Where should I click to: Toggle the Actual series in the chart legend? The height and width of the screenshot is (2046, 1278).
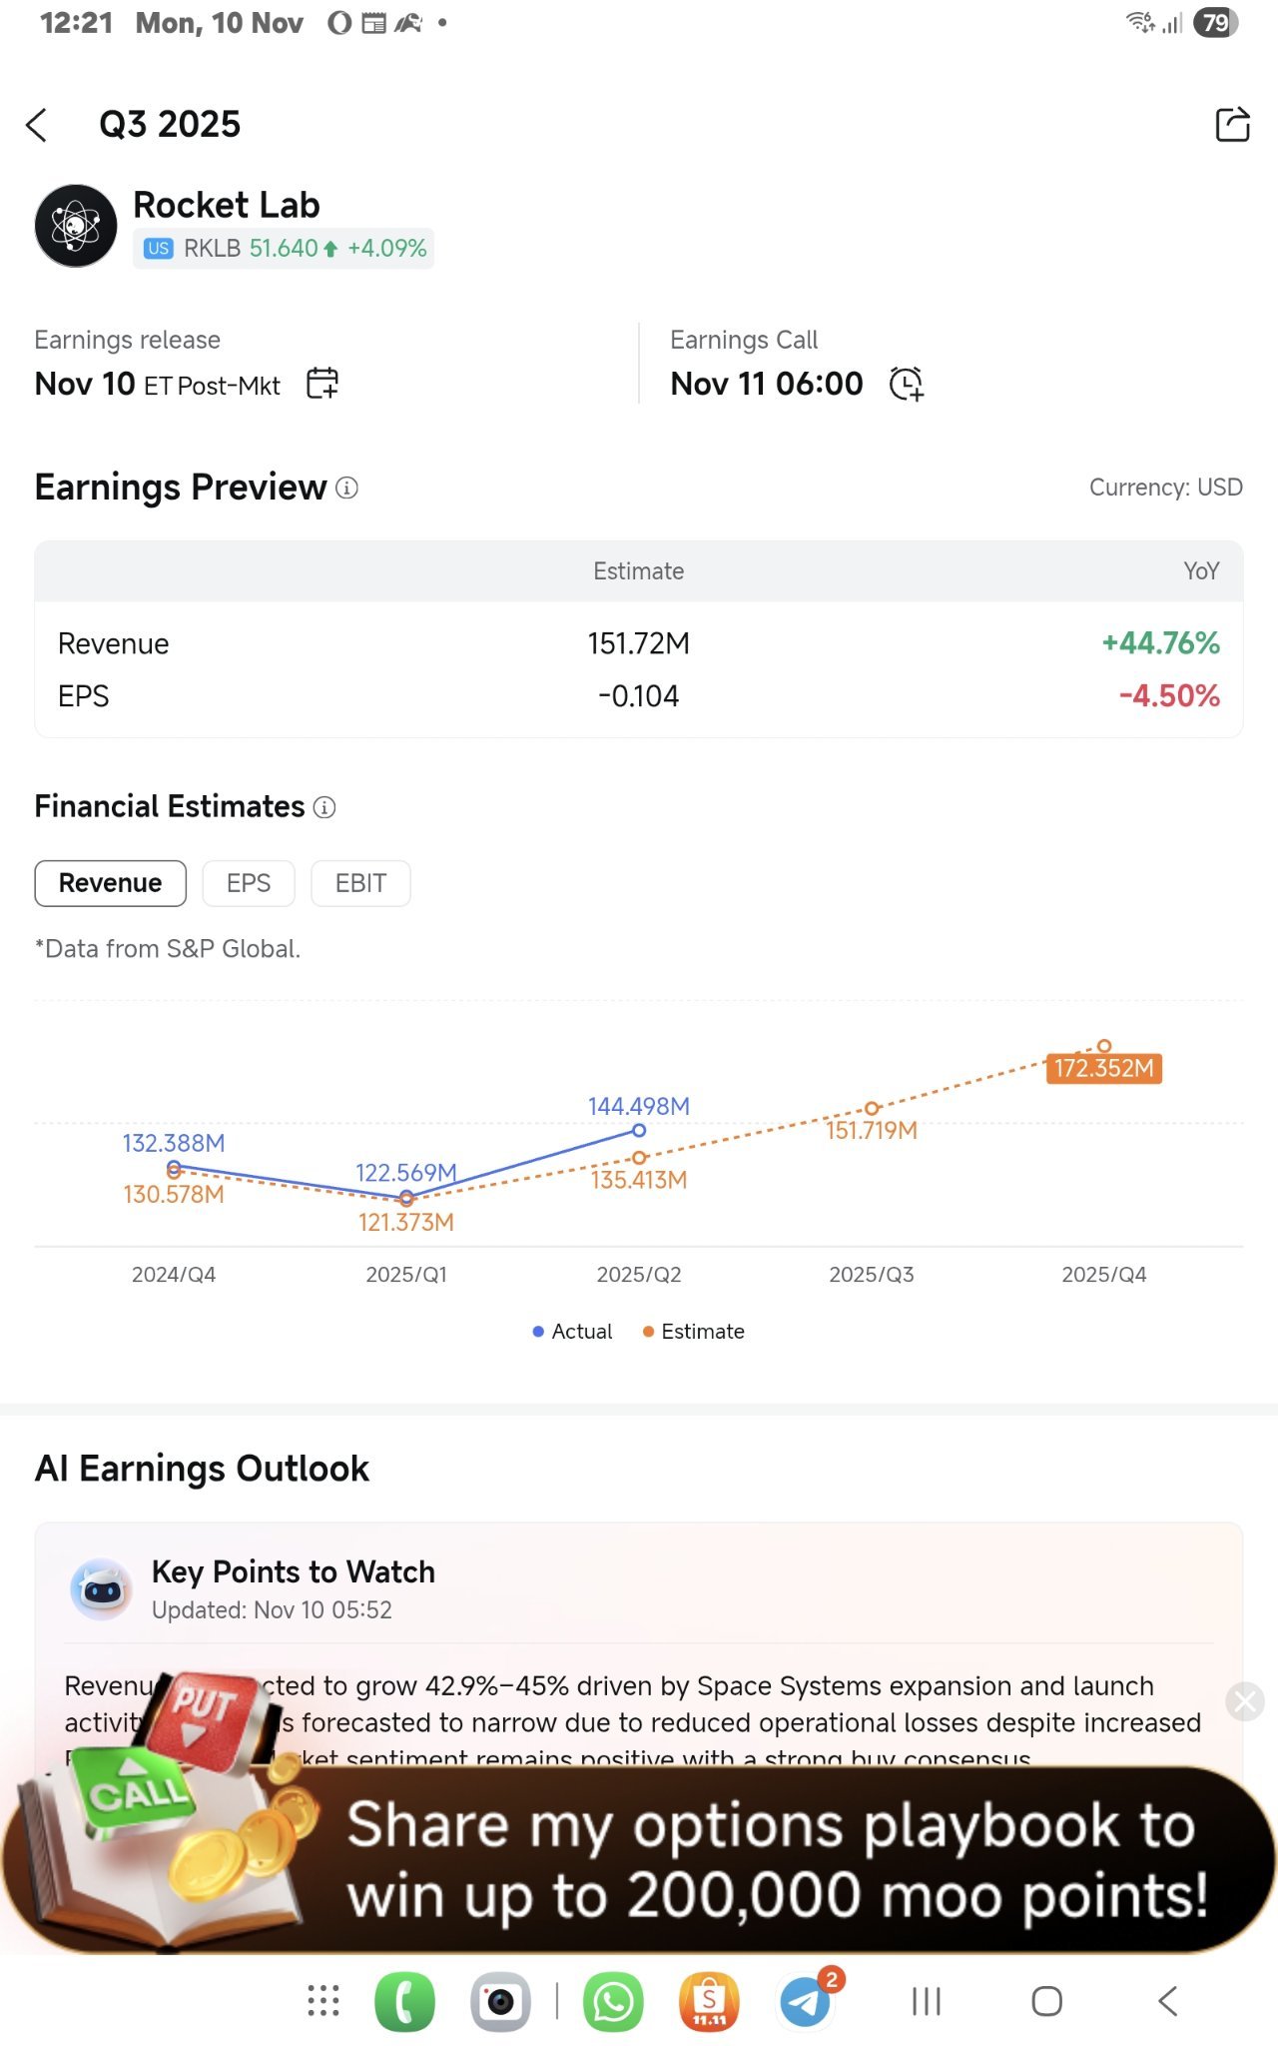(x=572, y=1332)
